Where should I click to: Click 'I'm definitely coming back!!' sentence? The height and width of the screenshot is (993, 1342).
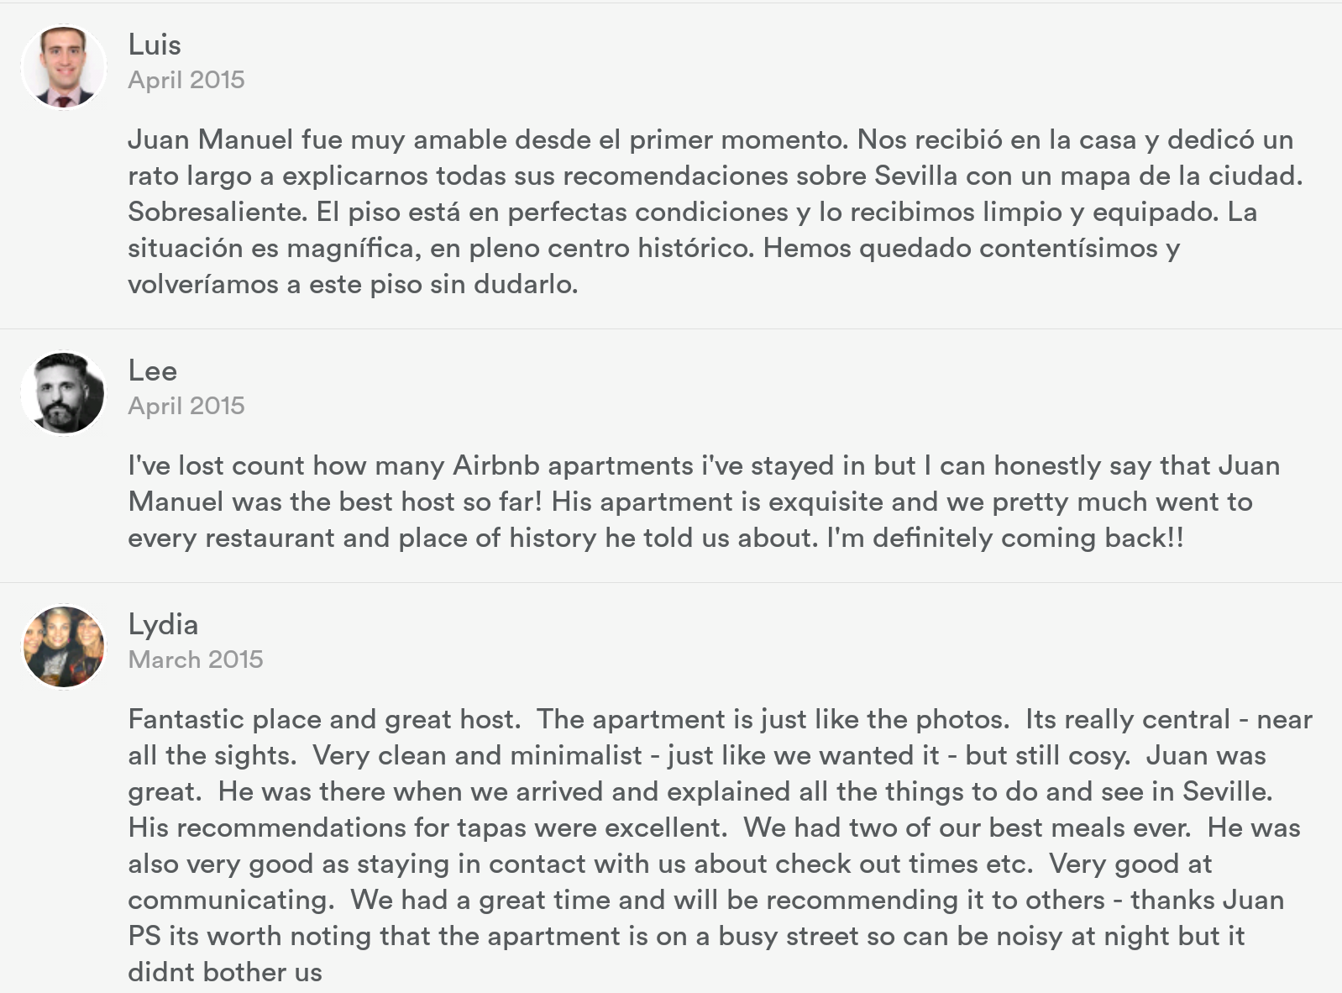pyautogui.click(x=1004, y=538)
